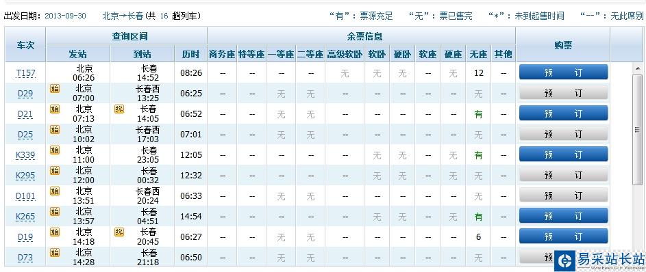The width and height of the screenshot is (646, 272).
Task: Click the 始 origin icon in the D21 row
Action: click(55, 109)
